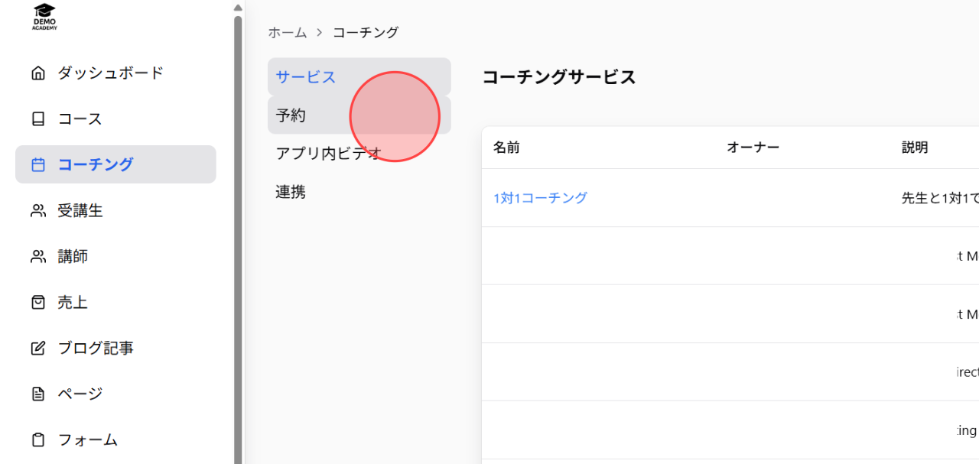This screenshot has width=979, height=464.
Task: Open the 連携 tab
Action: [359, 191]
